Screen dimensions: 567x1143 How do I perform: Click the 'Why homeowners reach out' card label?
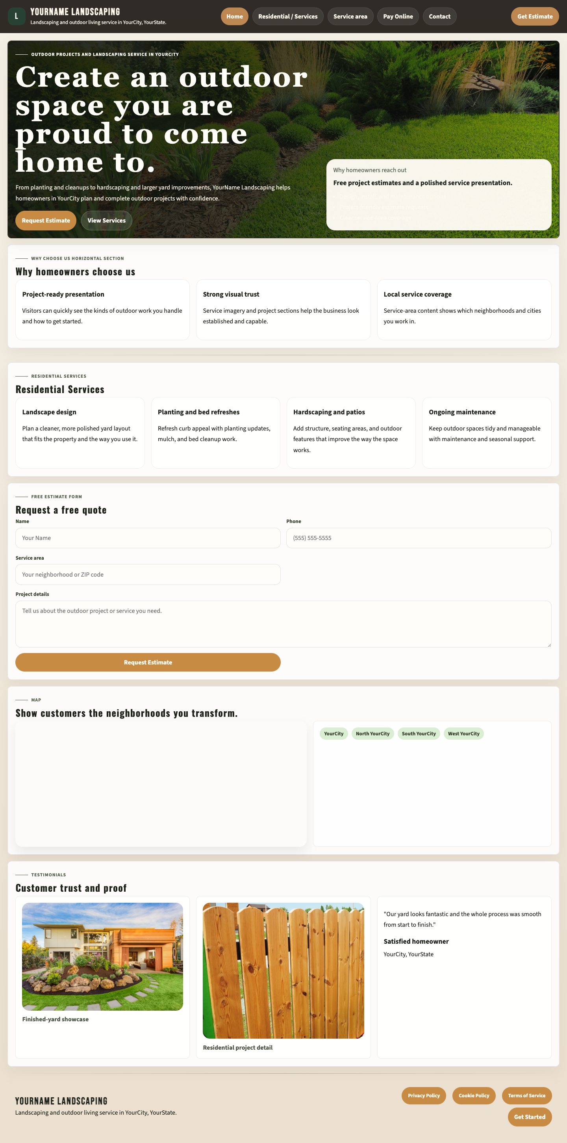click(370, 170)
